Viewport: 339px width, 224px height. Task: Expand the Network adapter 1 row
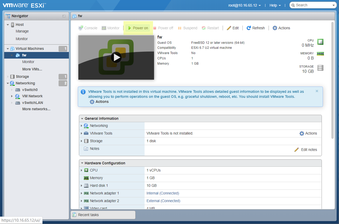point(82,193)
